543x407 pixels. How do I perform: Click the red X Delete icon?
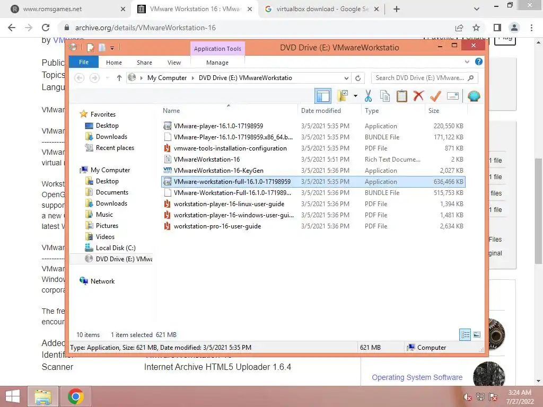click(418, 95)
